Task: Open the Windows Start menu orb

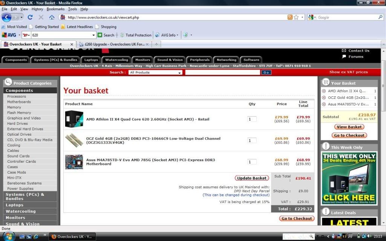Action: click(8, 236)
